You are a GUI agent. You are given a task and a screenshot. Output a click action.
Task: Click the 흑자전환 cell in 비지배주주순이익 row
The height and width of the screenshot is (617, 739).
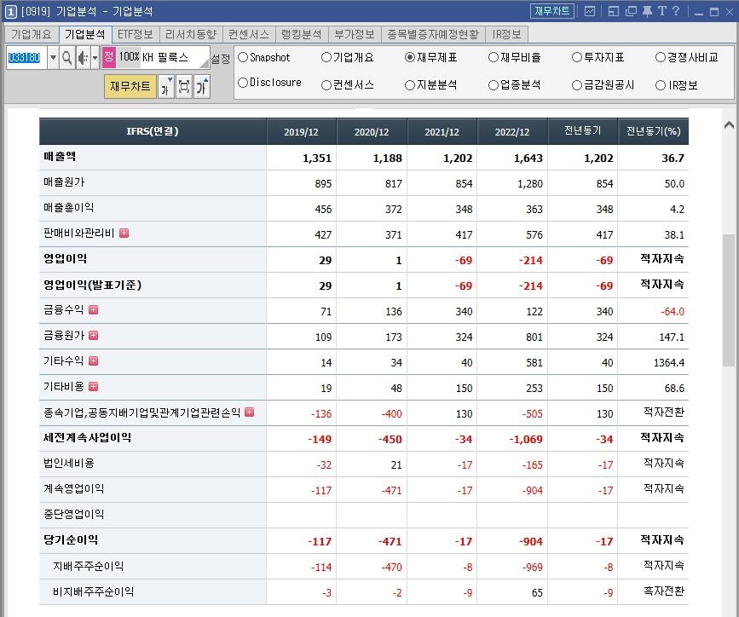coord(664,591)
